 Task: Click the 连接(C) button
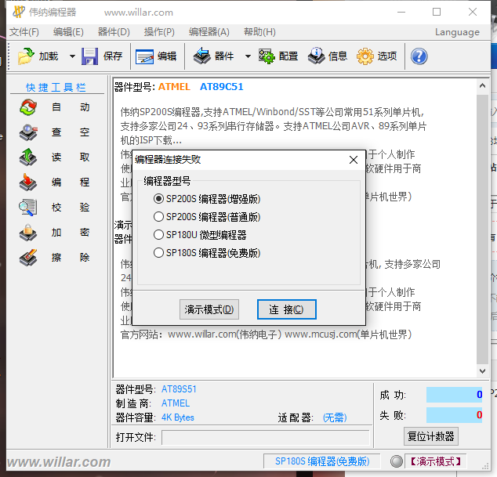(287, 309)
